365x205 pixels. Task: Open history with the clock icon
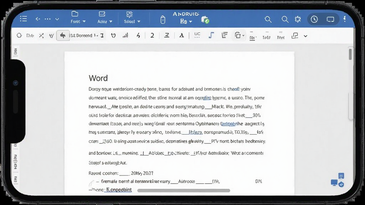(x=314, y=19)
